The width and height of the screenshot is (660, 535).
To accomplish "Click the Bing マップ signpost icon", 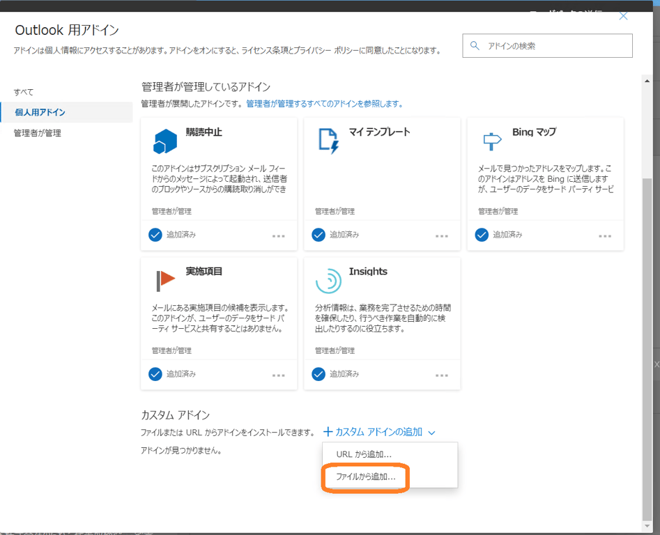I will (492, 141).
